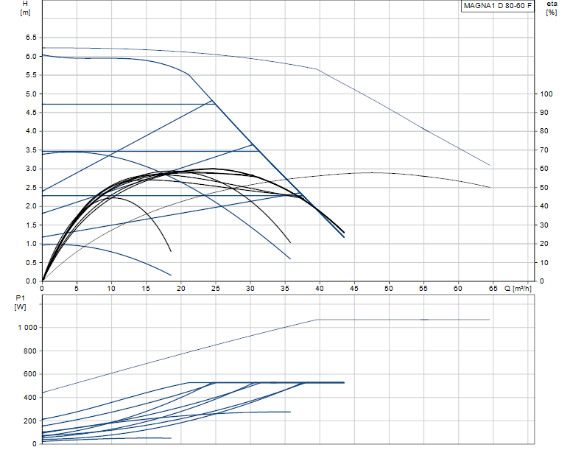
Task: Select the 15 tick on the Q axis
Action: [x=146, y=289]
